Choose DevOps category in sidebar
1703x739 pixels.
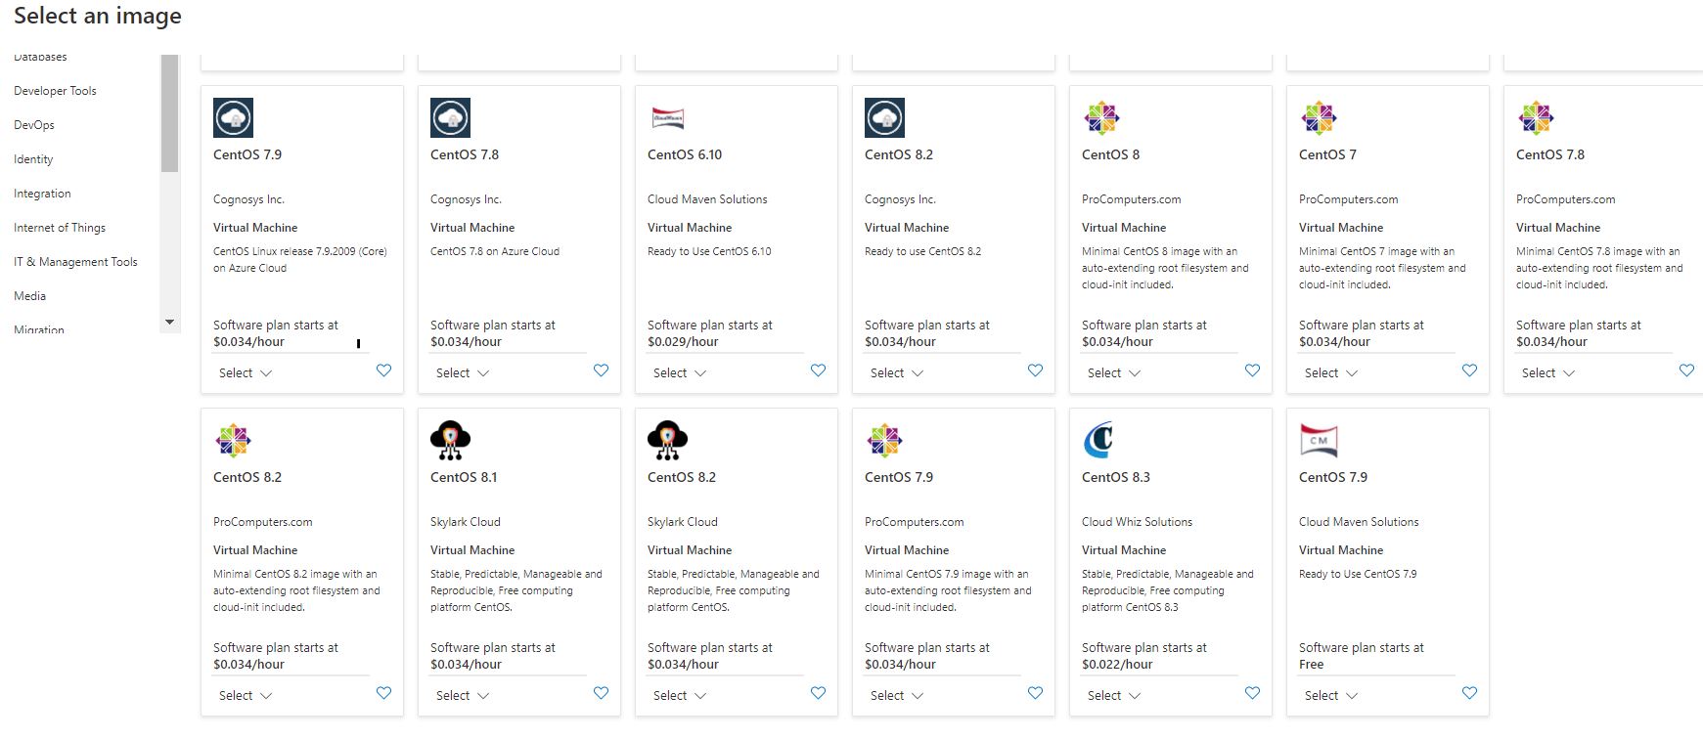34,125
